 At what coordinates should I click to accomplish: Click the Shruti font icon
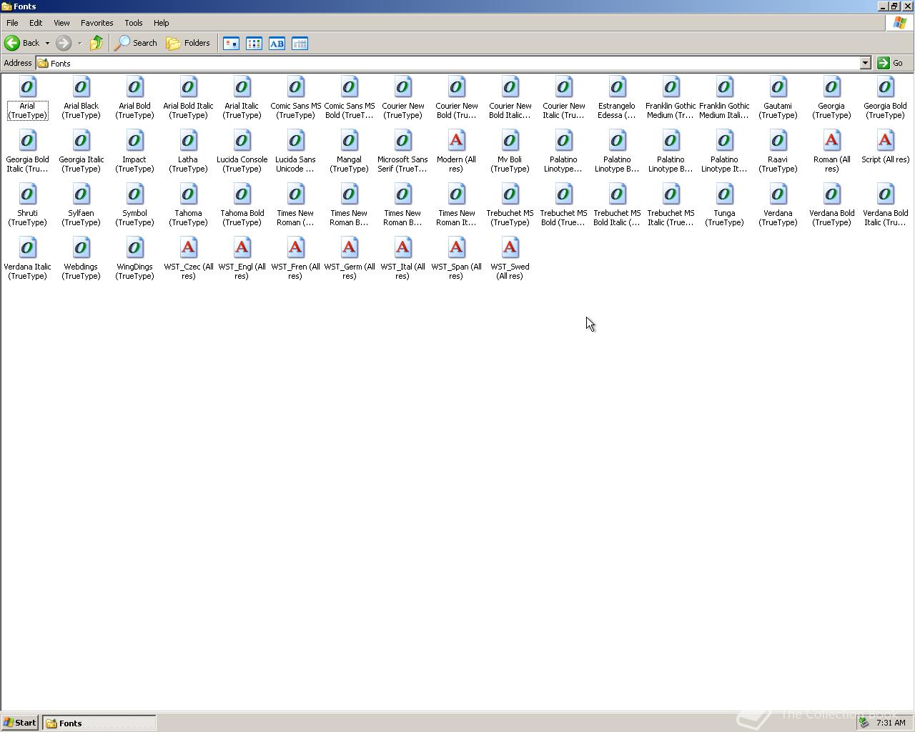coord(27,194)
